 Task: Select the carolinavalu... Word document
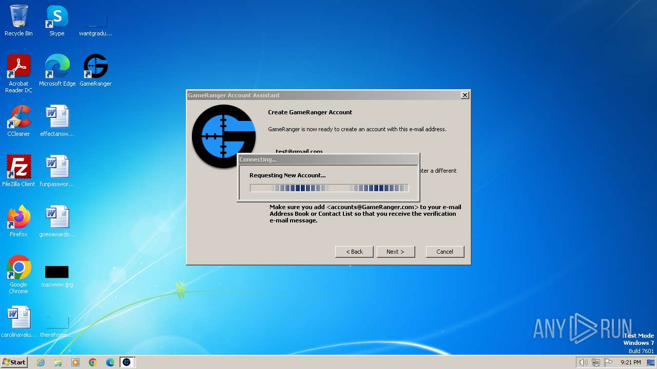pos(18,322)
